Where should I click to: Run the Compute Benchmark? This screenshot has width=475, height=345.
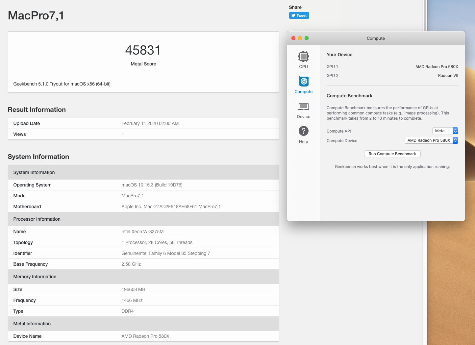[x=392, y=154]
